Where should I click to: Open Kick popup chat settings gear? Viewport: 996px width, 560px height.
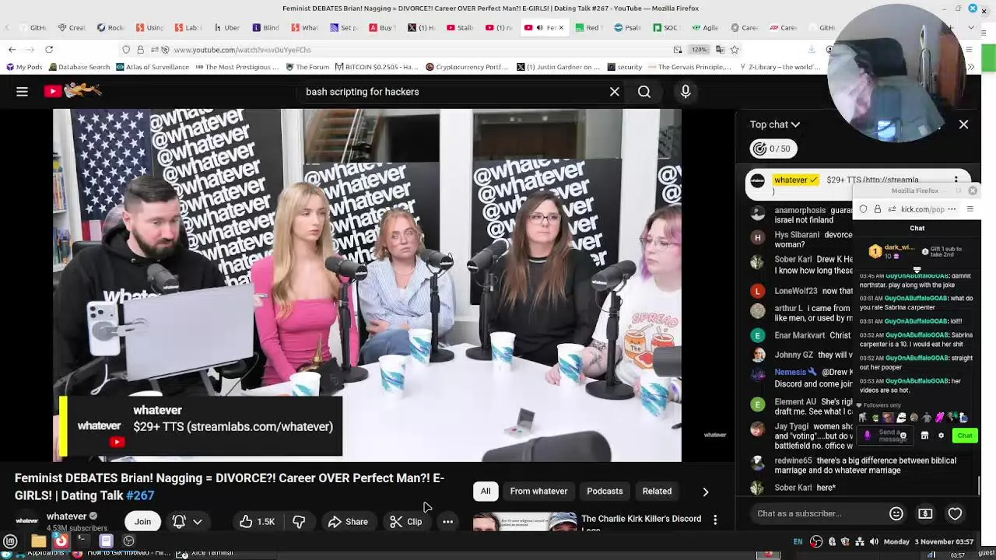(941, 436)
